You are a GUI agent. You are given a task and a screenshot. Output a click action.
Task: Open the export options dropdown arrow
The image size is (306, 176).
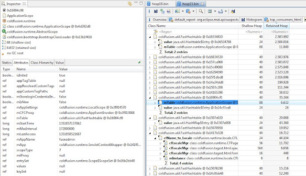coord(226,11)
